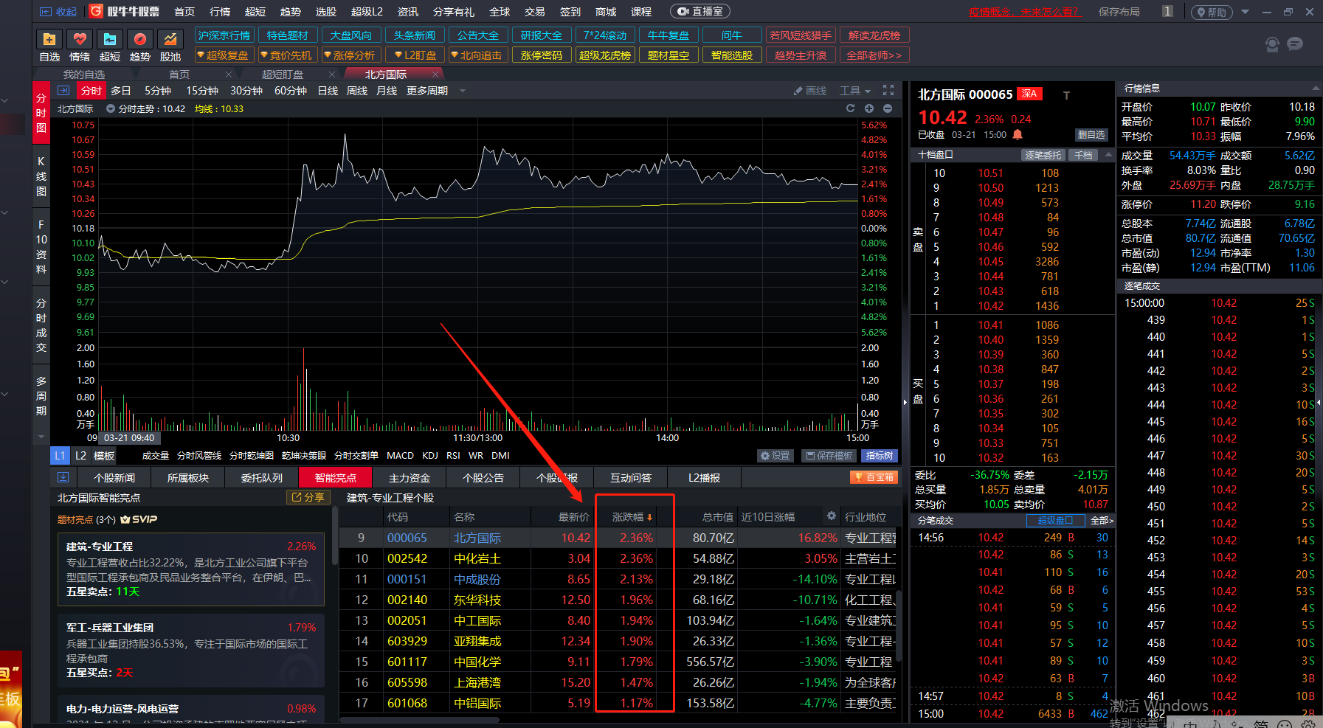
Task: Select the MACD indicator
Action: click(400, 456)
